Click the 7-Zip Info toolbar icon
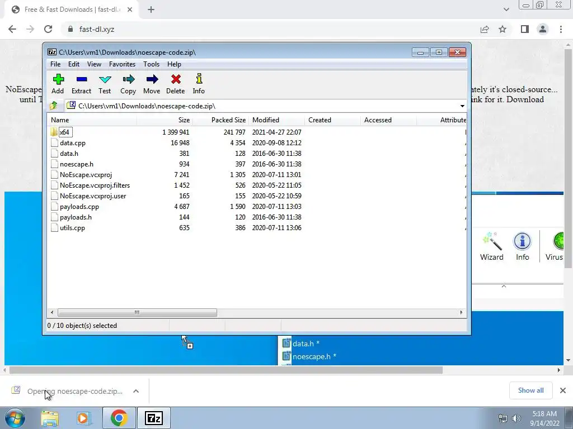This screenshot has width=573, height=429. tap(199, 79)
